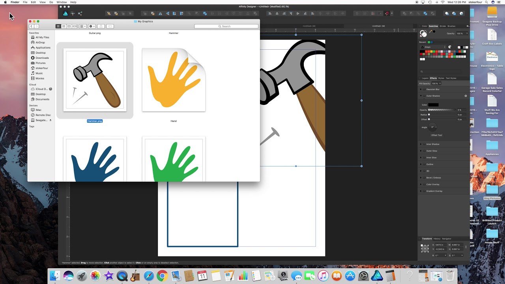Select the Hammer.png thumbnail
The width and height of the screenshot is (505, 284).
click(x=95, y=80)
